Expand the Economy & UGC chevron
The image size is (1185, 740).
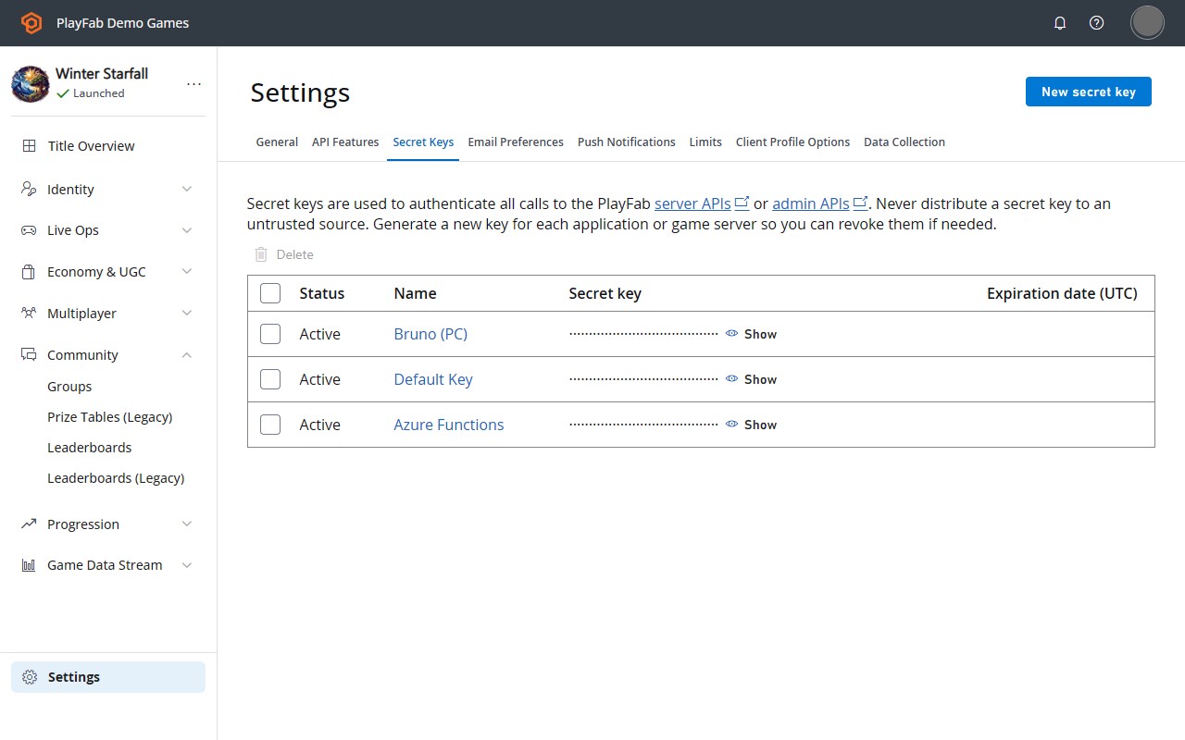click(187, 272)
